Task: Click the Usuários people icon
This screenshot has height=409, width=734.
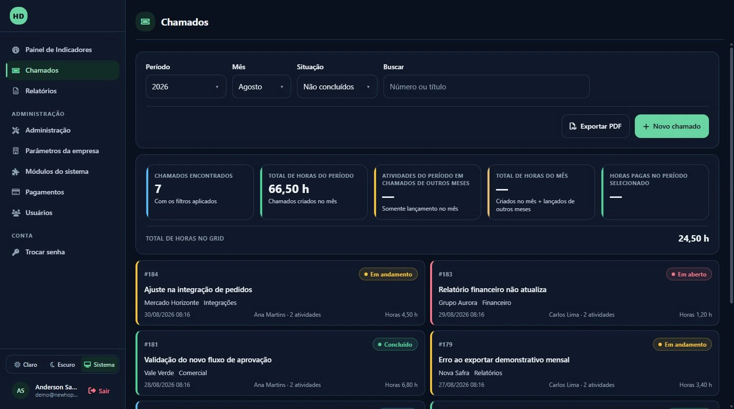Action: [x=16, y=213]
